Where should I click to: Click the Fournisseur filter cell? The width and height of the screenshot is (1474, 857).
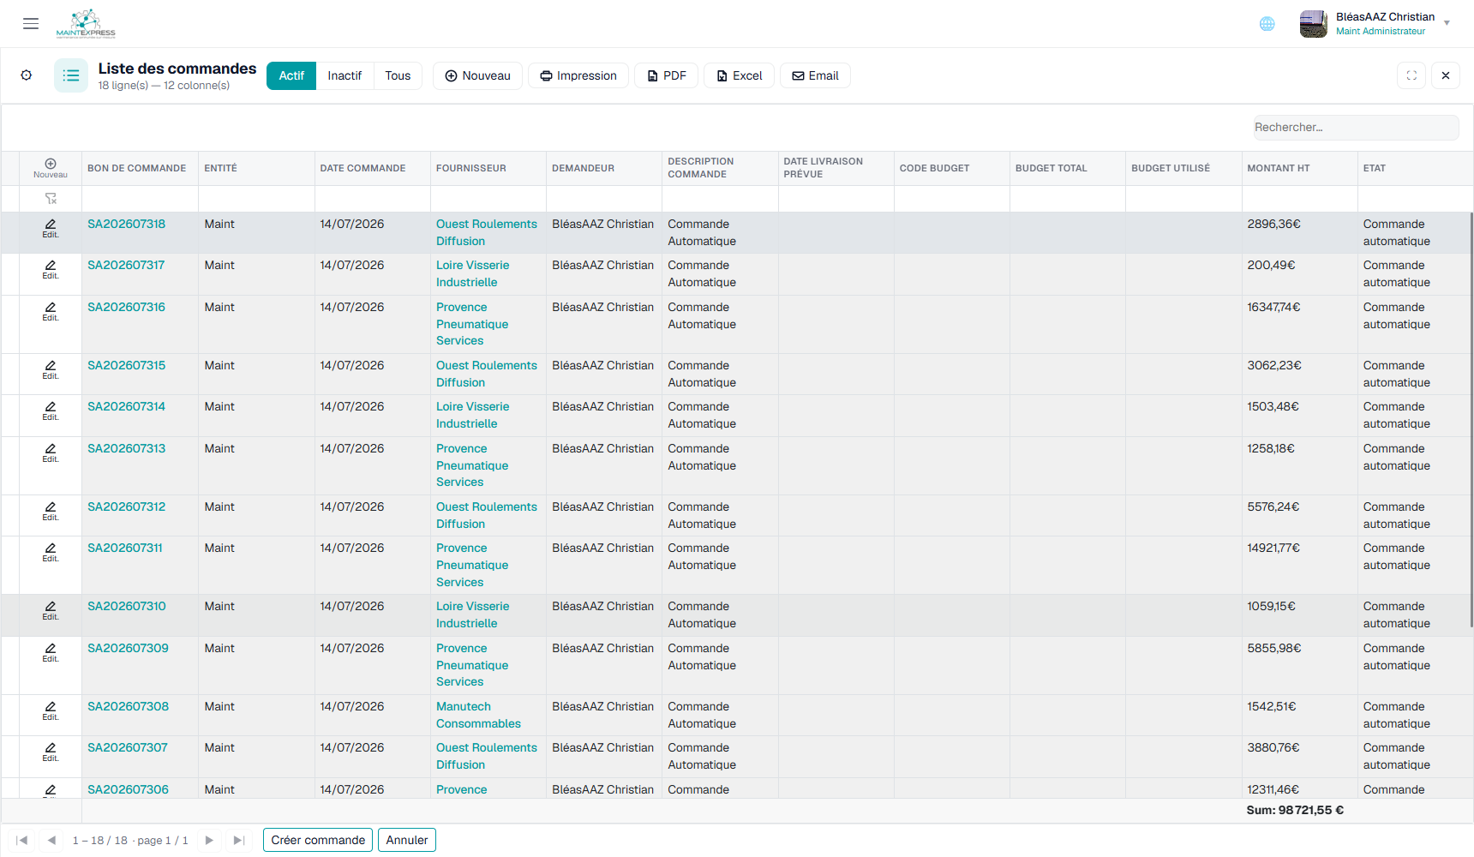(x=488, y=199)
